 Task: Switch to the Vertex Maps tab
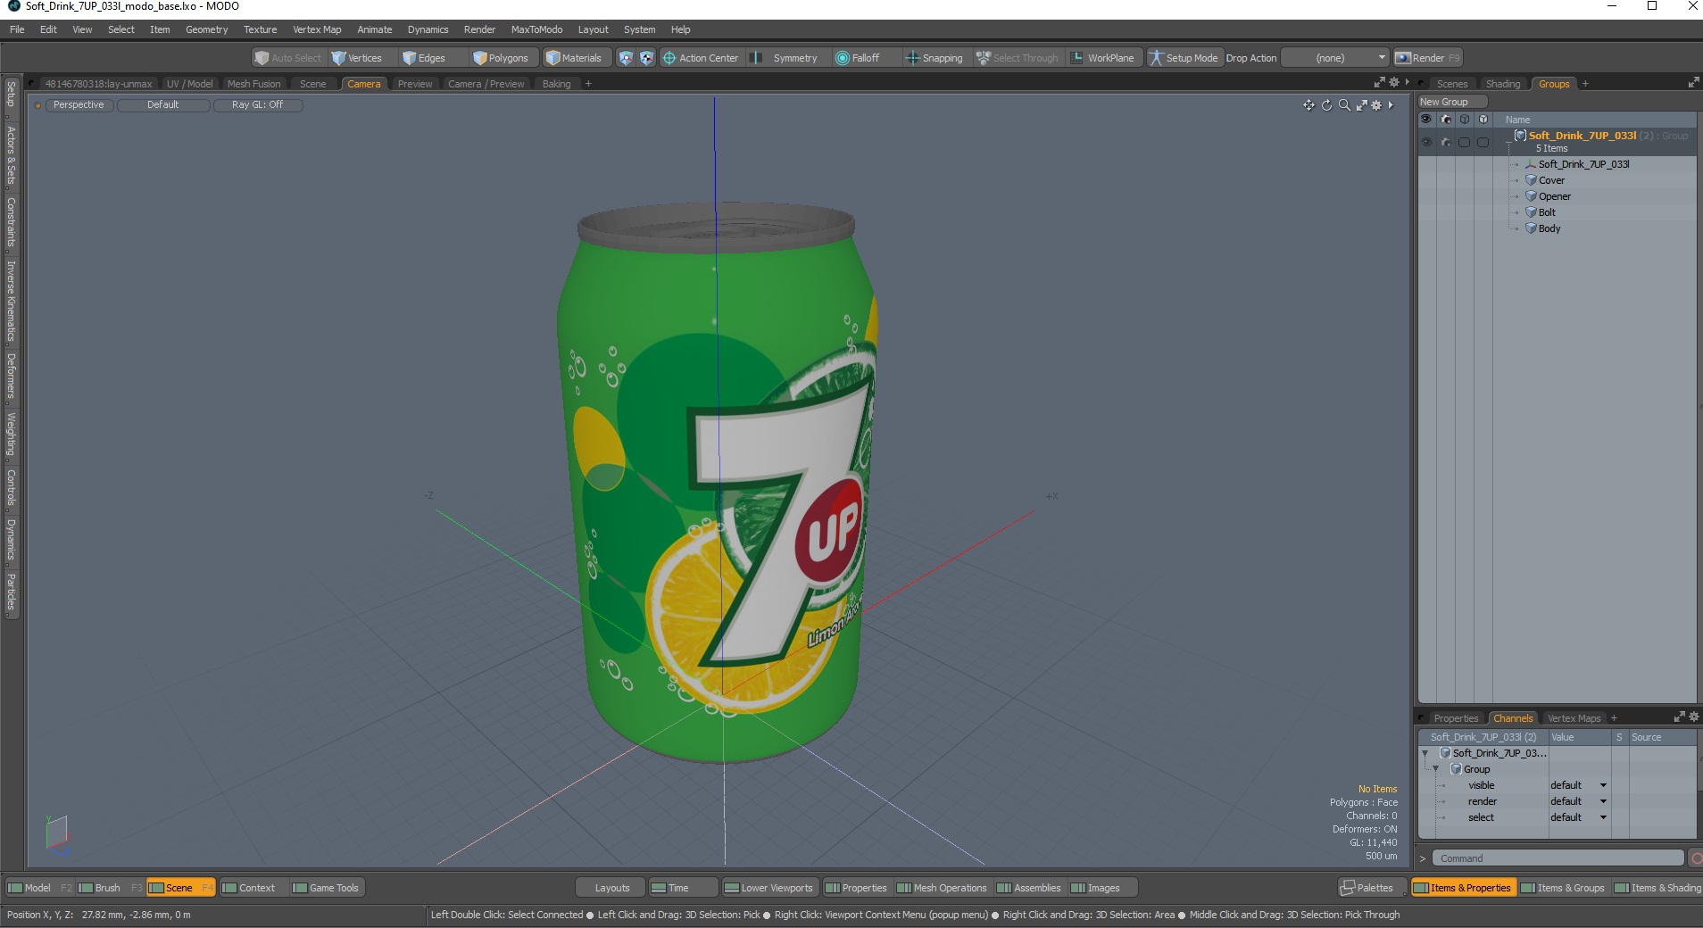pos(1574,718)
